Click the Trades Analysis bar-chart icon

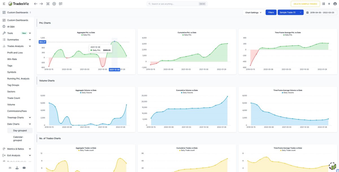point(4,46)
